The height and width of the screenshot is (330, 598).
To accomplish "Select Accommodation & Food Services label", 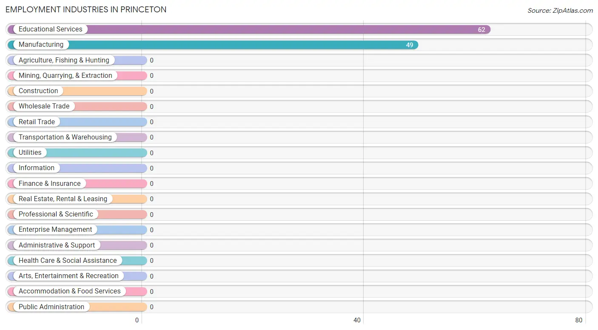I will click(70, 291).
